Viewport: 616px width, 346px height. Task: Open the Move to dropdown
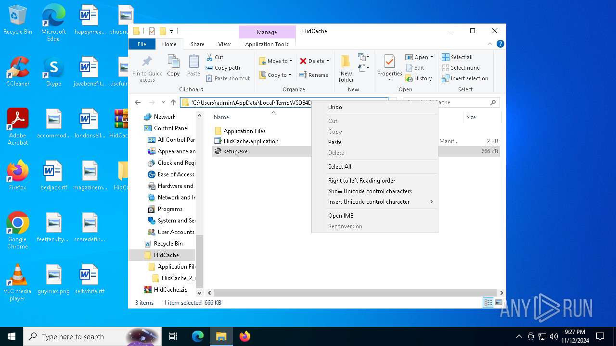point(276,61)
